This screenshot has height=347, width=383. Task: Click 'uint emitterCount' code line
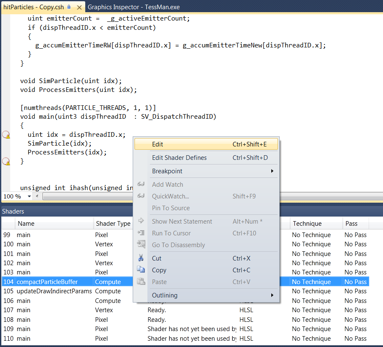pyautogui.click(x=108, y=18)
